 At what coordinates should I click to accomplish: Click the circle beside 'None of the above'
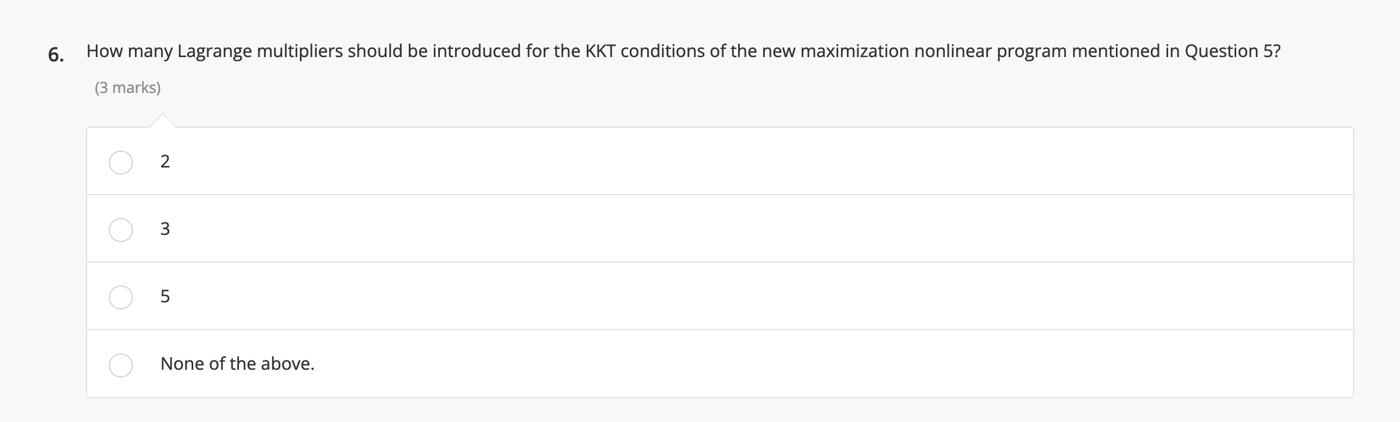pos(121,364)
